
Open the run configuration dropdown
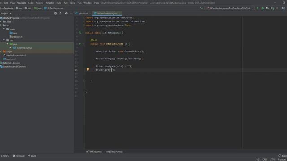pyautogui.click(x=230, y=8)
